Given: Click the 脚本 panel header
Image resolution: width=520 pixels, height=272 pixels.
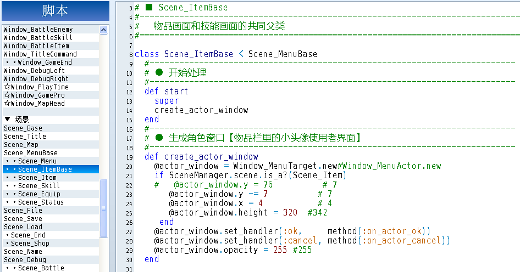Looking at the screenshot, I should (x=56, y=11).
